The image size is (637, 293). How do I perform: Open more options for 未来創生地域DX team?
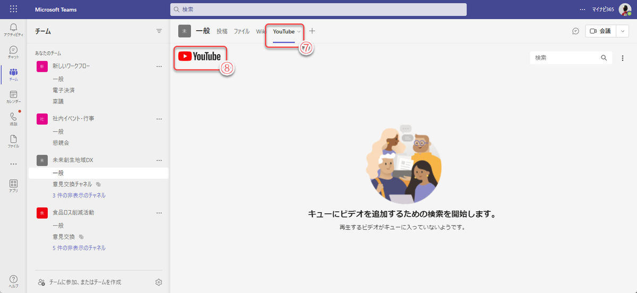point(159,160)
